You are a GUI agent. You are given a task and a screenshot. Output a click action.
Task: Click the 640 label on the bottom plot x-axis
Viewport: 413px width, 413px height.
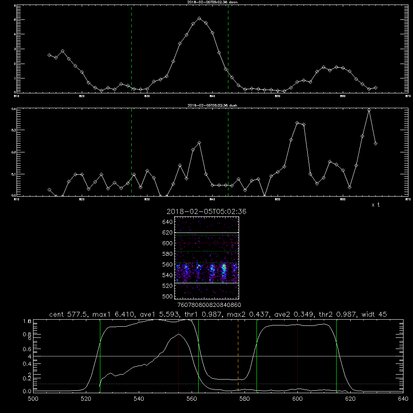[403, 399]
